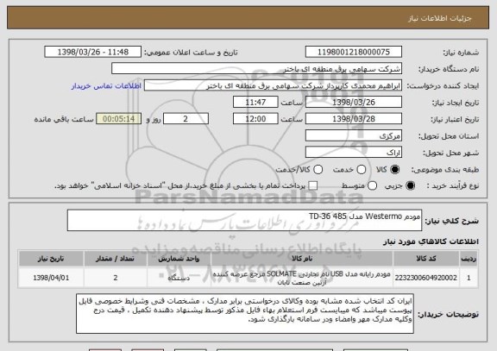Click the کد کالا column header

pos(426,259)
